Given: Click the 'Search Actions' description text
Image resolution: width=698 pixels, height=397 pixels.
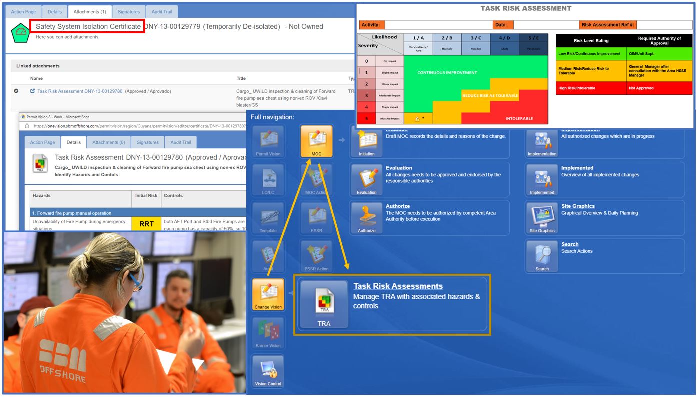Looking at the screenshot, I should tap(577, 251).
